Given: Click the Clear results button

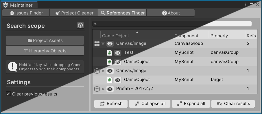Looking at the screenshot, I should click(233, 104).
